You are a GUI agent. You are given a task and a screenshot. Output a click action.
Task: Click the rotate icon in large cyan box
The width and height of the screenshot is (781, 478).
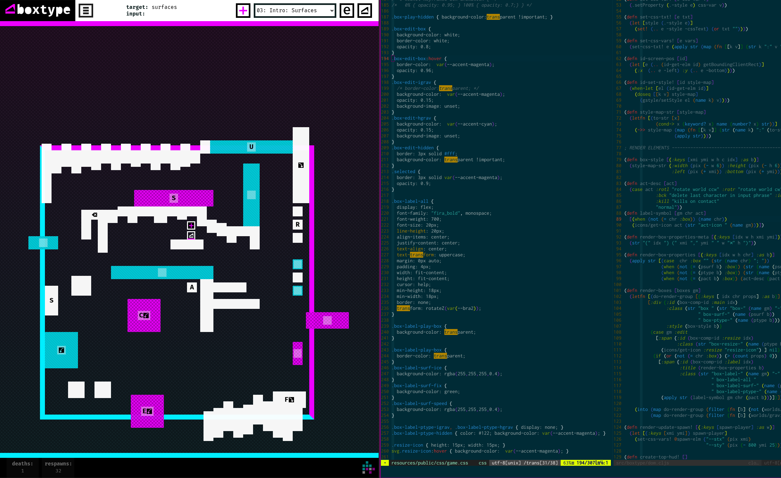(61, 350)
